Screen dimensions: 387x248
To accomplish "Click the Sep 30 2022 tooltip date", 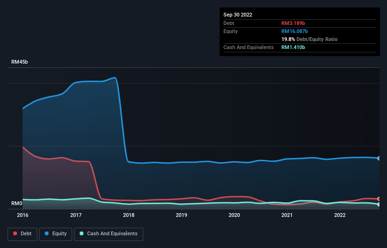I will [x=238, y=15].
